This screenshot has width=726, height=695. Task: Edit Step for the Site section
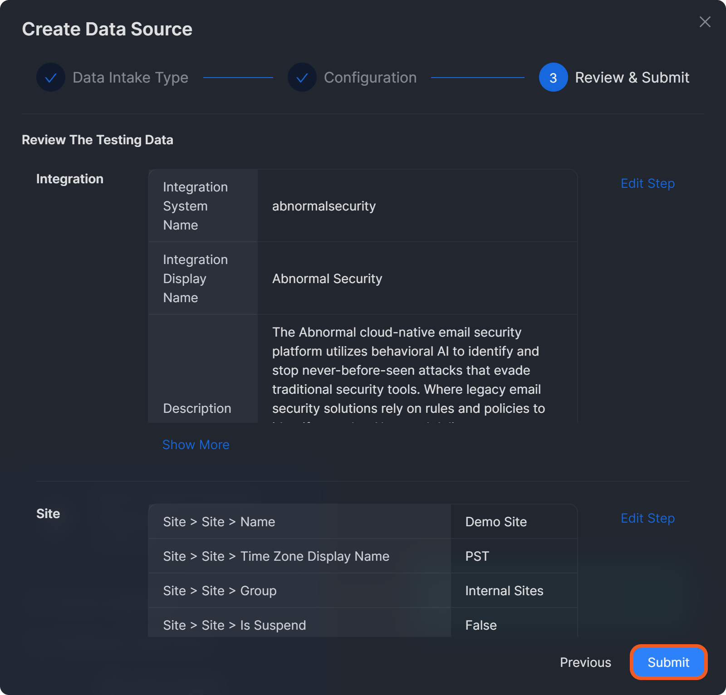[x=648, y=518]
